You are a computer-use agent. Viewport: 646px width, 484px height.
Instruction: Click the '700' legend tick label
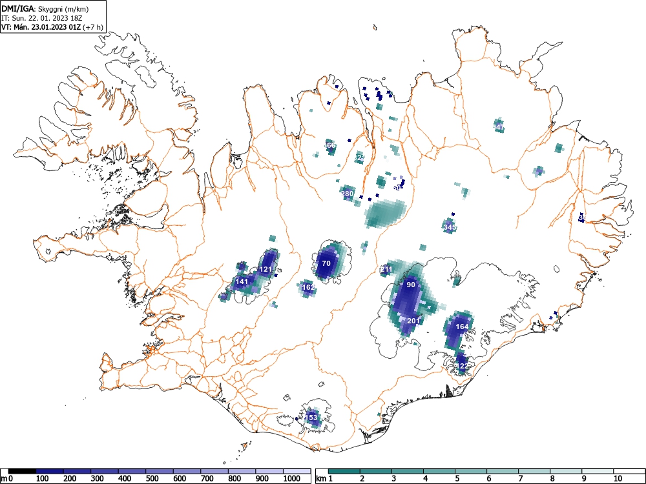207,479
